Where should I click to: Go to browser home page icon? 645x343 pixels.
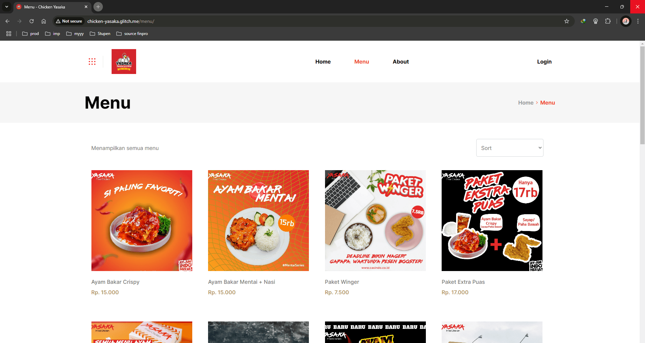click(x=44, y=21)
